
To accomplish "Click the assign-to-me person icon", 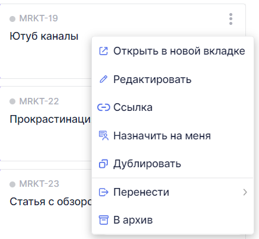I will point(104,136).
